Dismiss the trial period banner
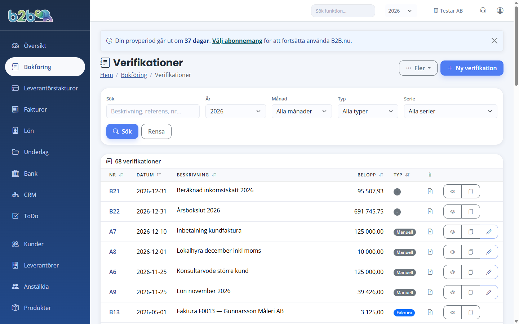 [x=494, y=41]
